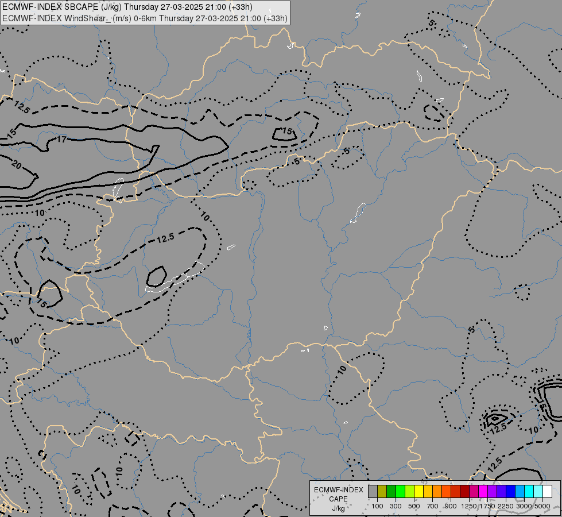Click the 'WindShear_ (m/s) 0-6km' title line
The width and height of the screenshot is (562, 517).
point(145,18)
